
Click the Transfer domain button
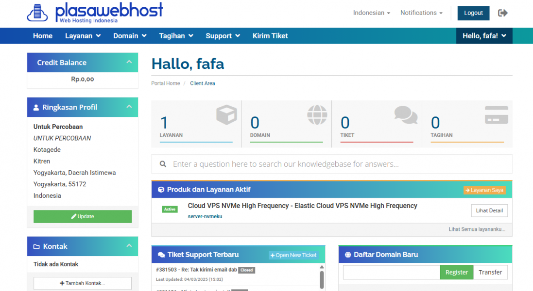490,273
